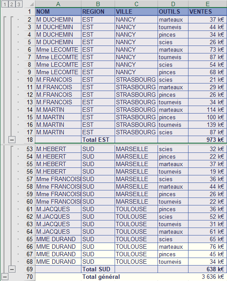Select the 3 636 k€ grand total cell

click(208, 277)
